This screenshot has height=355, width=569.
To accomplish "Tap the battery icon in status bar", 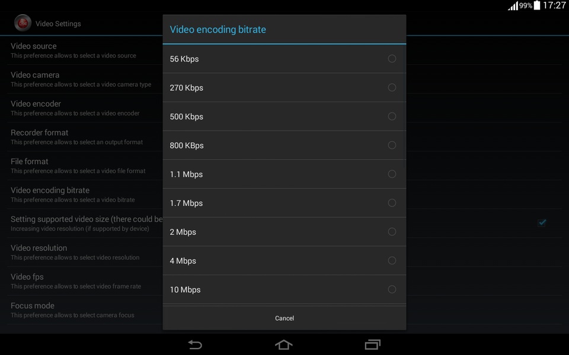I will point(537,5).
